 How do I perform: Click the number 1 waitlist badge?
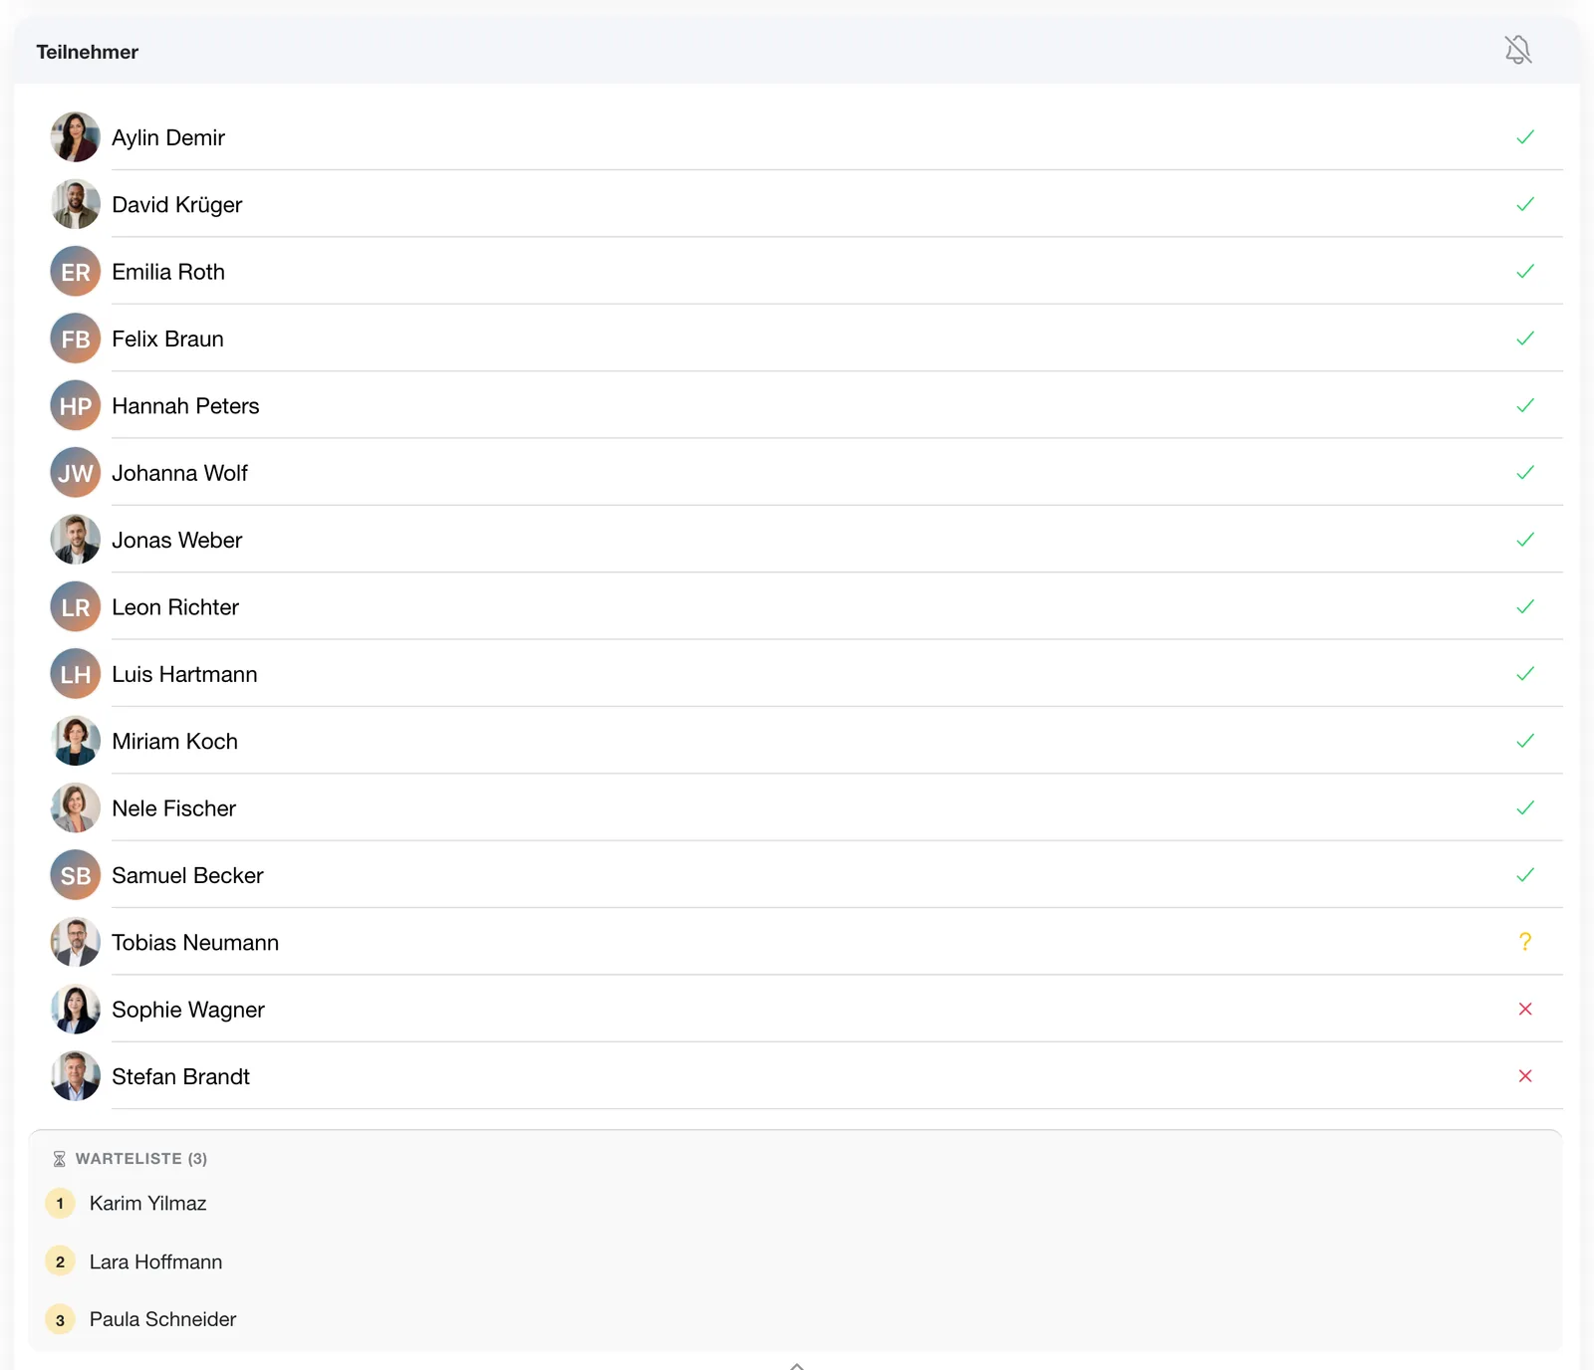pyautogui.click(x=60, y=1204)
